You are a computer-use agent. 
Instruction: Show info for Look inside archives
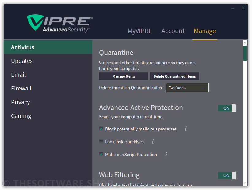coord(153,141)
